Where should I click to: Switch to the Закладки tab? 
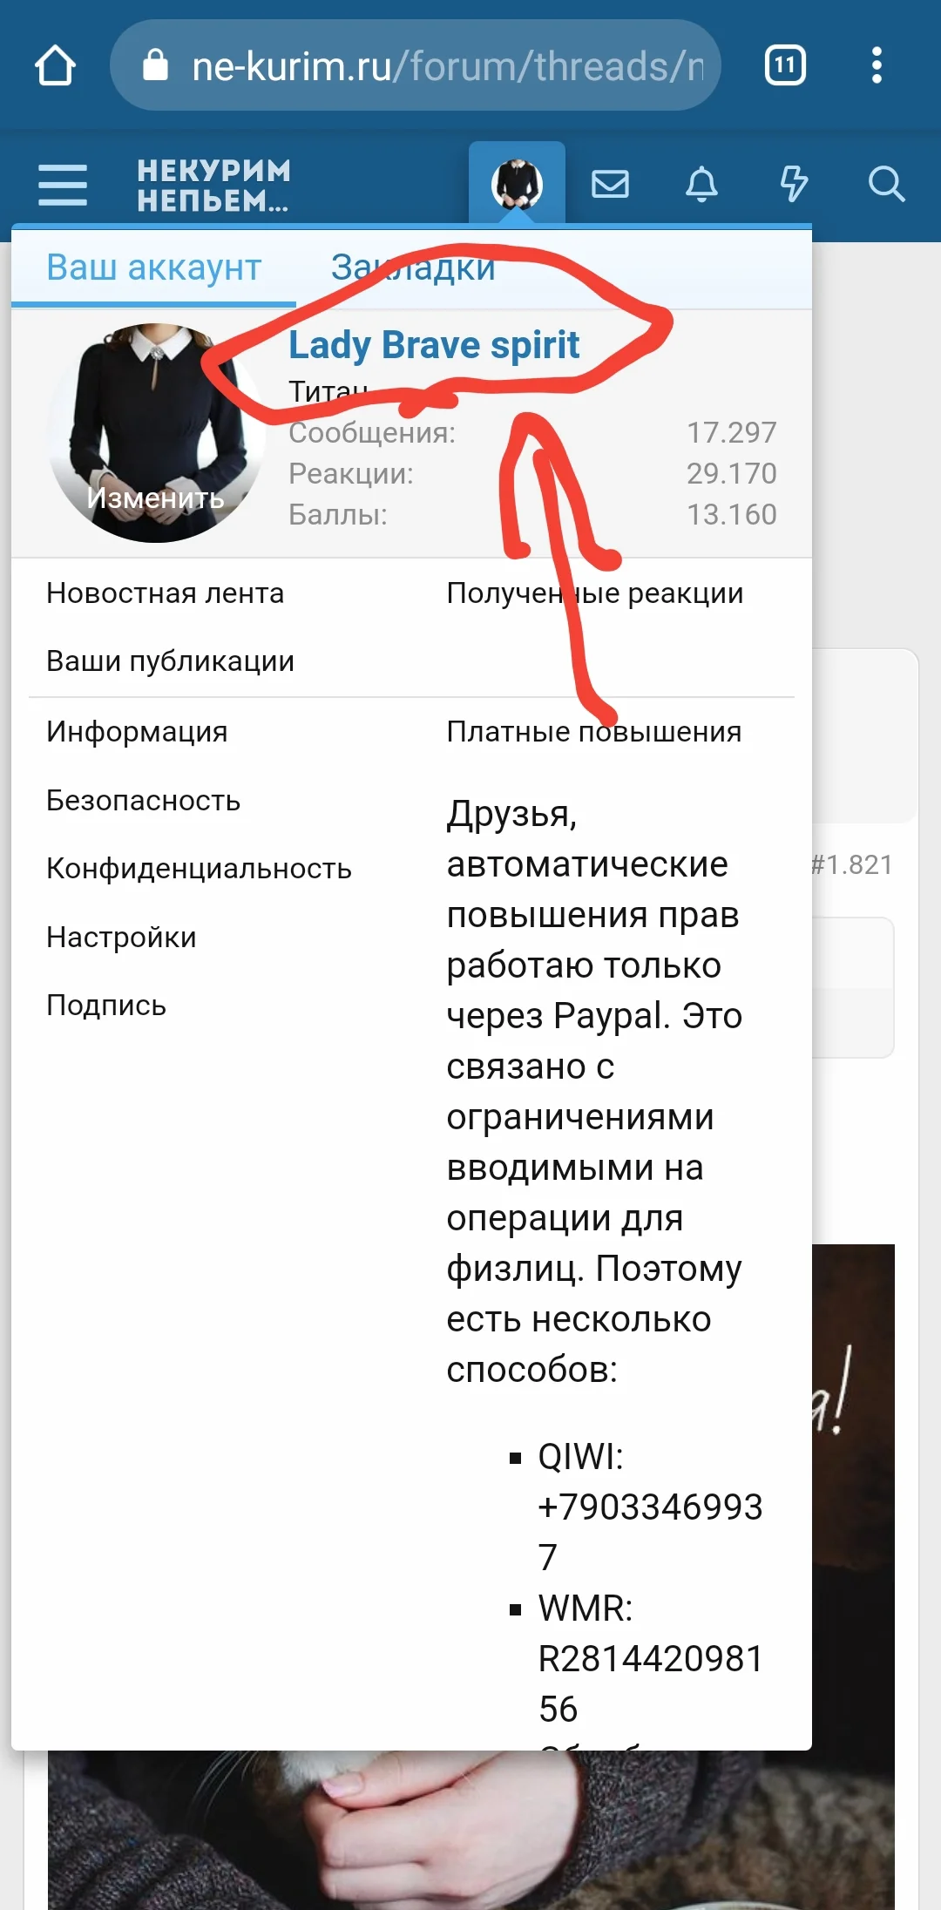(413, 268)
